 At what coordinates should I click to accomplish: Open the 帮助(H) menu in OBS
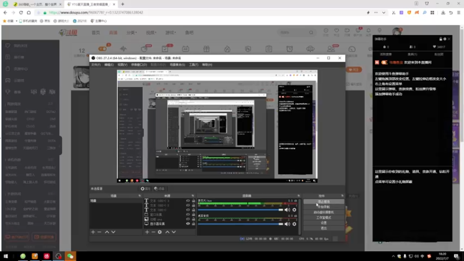point(207,65)
